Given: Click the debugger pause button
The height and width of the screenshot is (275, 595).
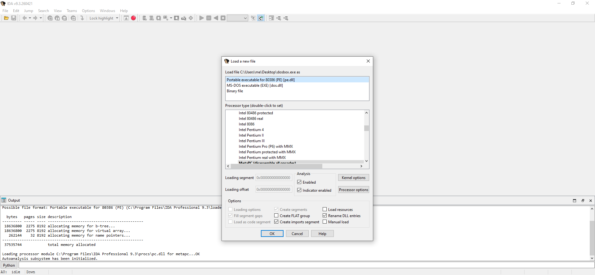Looking at the screenshot, I should (209, 18).
